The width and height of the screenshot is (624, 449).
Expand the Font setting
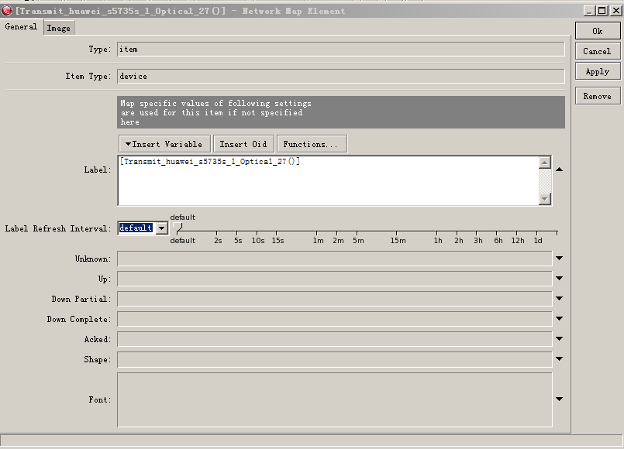pyautogui.click(x=559, y=399)
